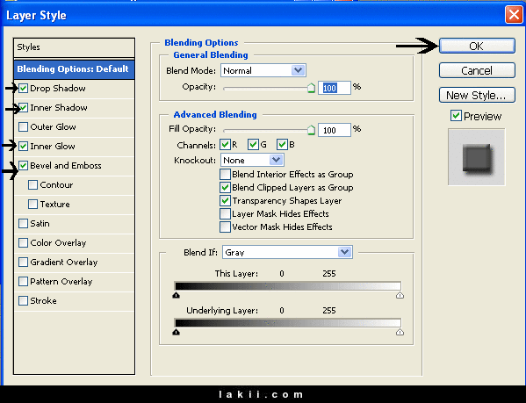Screen dimensions: 526x403
Task: Open the Blend If Gray dropdown
Action: tap(287, 252)
